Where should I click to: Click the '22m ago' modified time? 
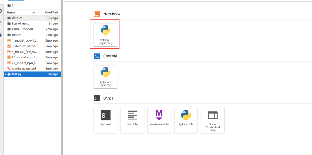(52, 29)
